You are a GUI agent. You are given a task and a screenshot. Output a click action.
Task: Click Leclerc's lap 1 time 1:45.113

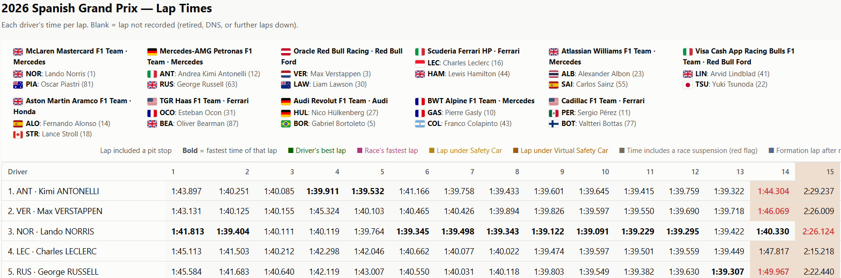click(x=186, y=251)
